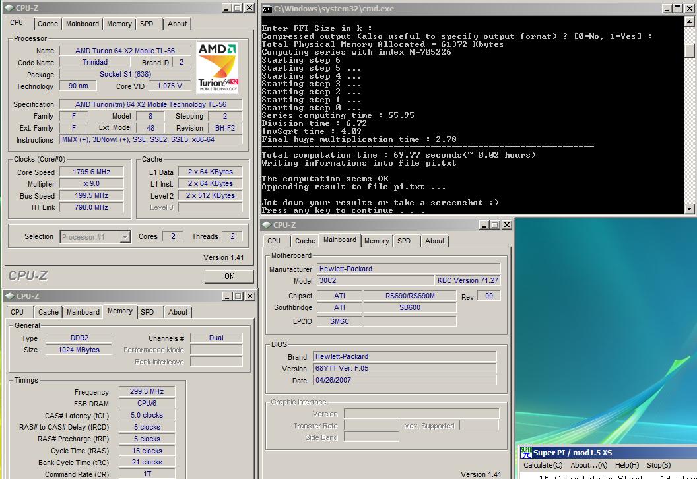Viewport: 697px width, 479px height.
Task: Open the Help(H) menu in Super PI
Action: pos(627,465)
